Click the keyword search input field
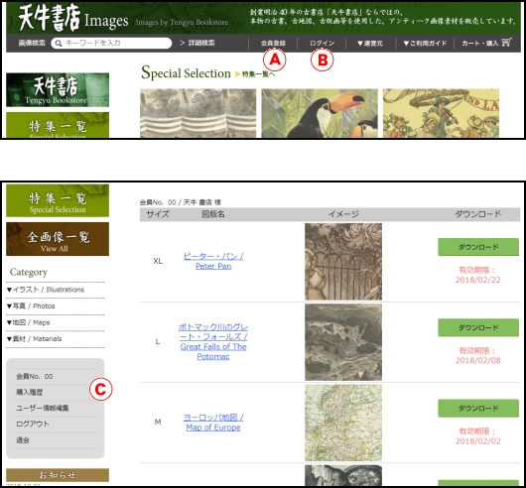The image size is (526, 488). pyautogui.click(x=111, y=43)
